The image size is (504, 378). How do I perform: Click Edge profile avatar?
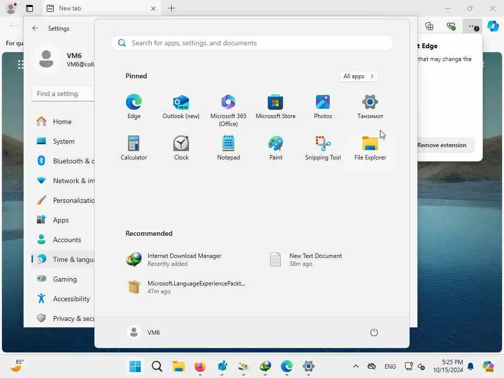click(x=11, y=8)
